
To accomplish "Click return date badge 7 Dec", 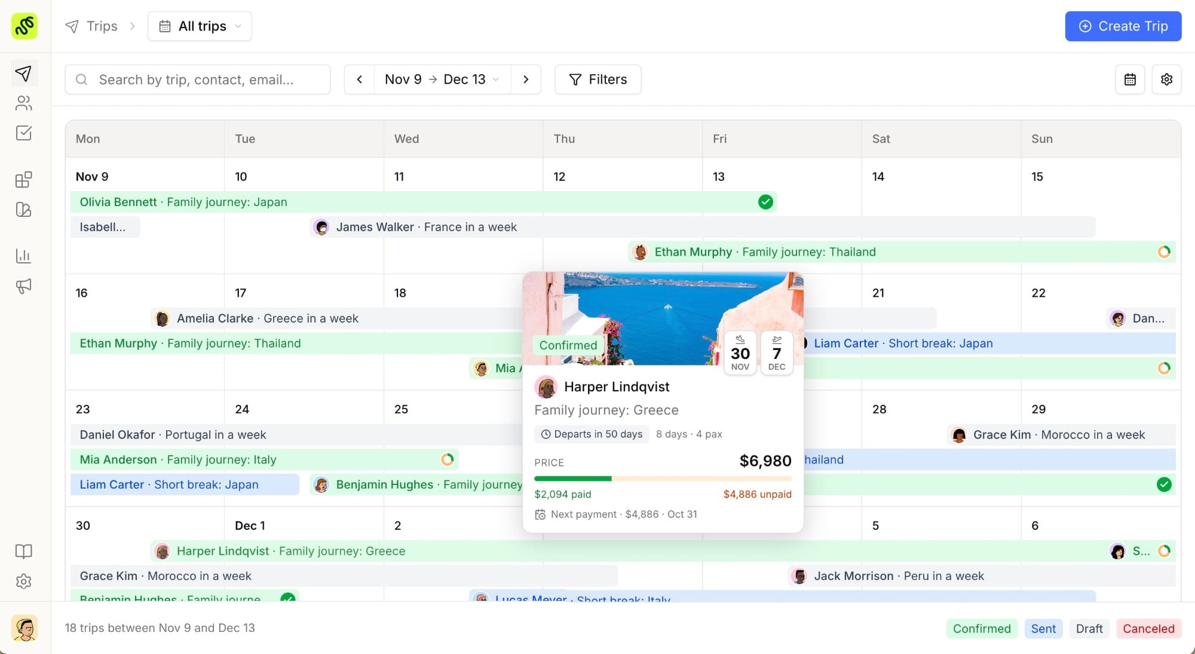I will point(777,353).
